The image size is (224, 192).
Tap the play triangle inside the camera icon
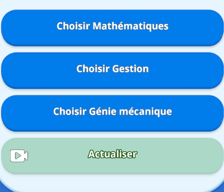(18, 156)
